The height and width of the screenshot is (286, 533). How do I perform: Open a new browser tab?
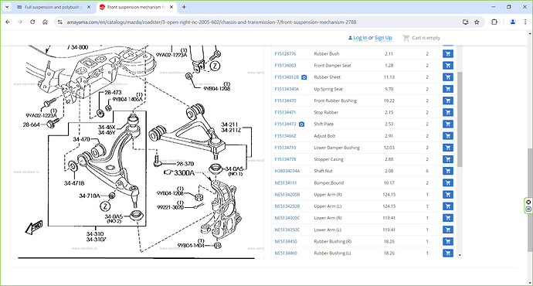[x=184, y=7]
